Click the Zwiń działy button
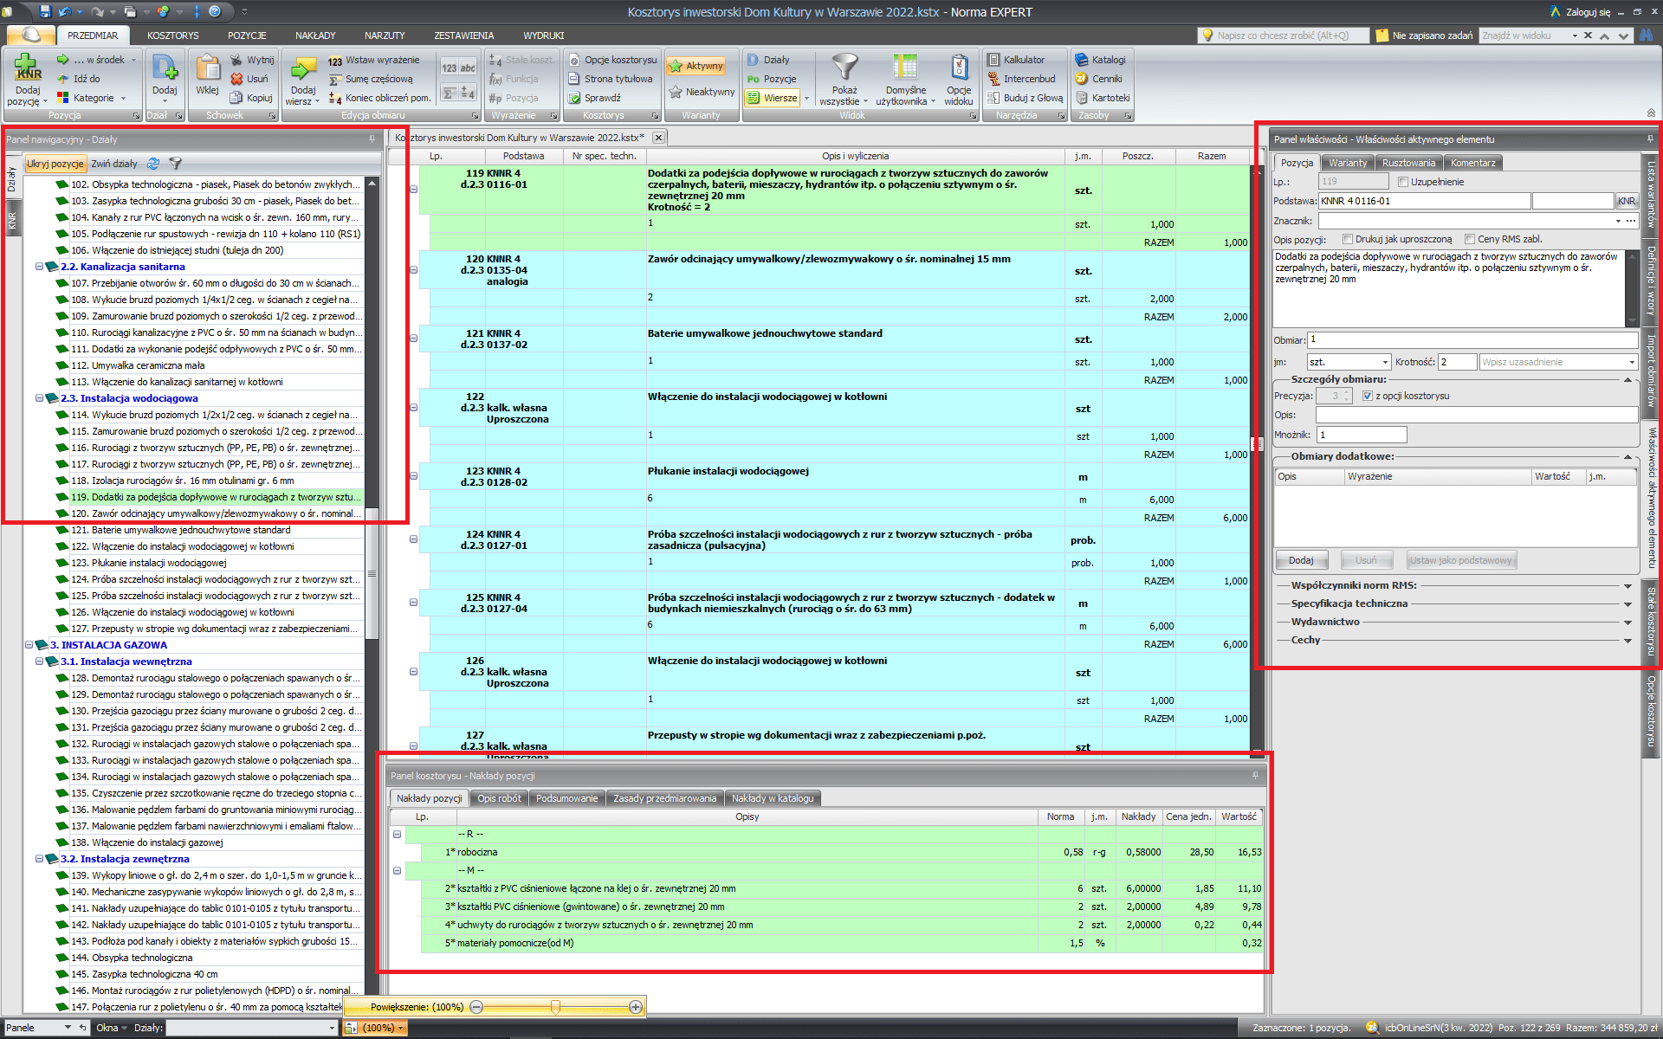 click(x=114, y=164)
